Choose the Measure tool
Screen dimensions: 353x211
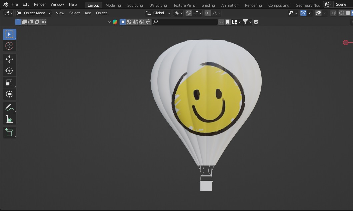click(x=9, y=119)
